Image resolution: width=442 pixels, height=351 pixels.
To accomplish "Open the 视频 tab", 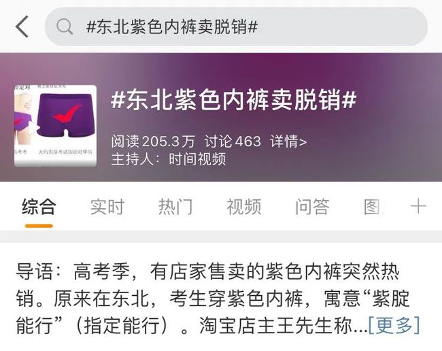I will 244,207.
